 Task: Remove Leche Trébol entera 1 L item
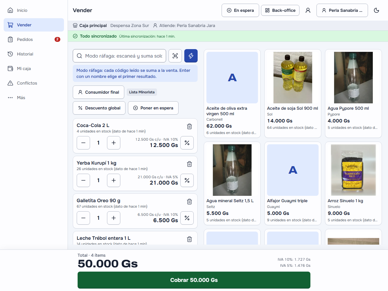pos(189,239)
